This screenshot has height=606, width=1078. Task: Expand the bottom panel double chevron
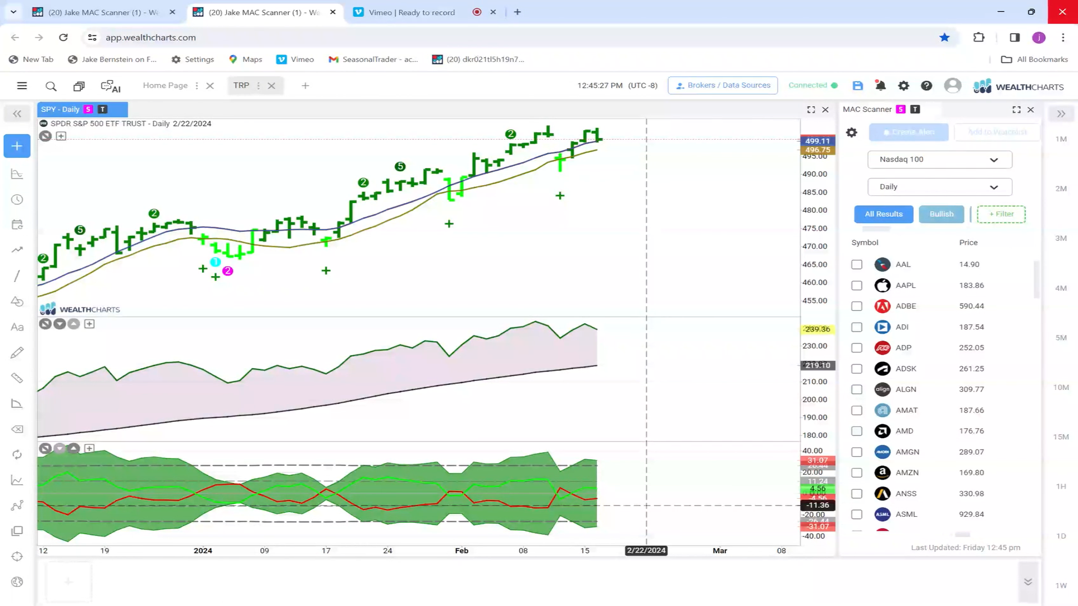click(1028, 582)
